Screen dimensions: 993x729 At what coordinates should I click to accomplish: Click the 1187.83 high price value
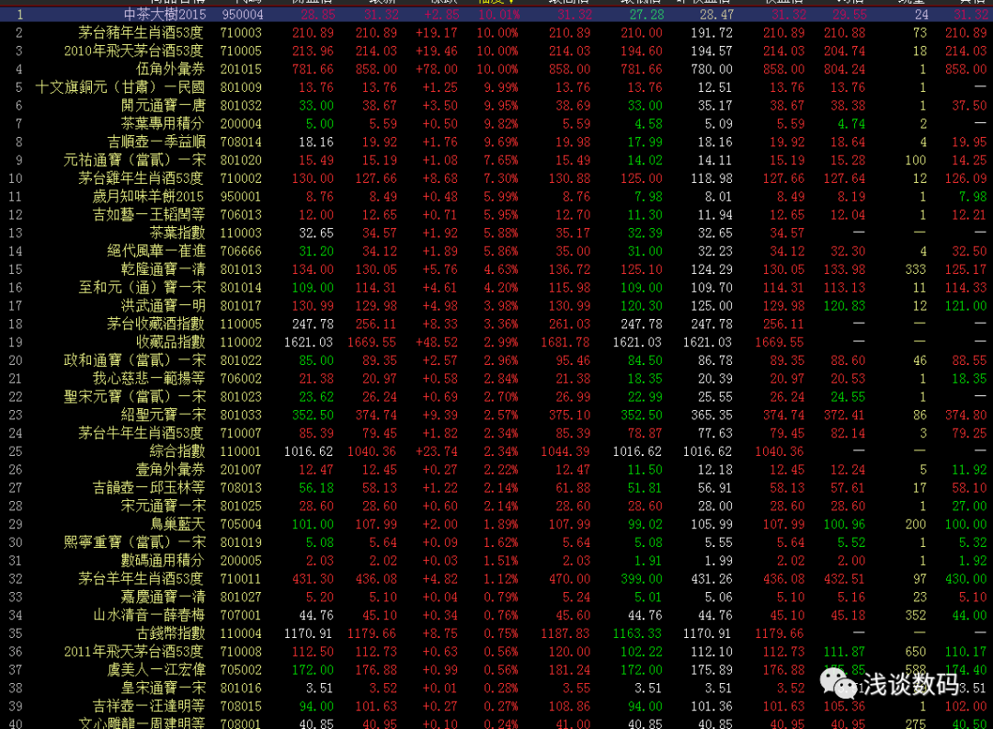(x=565, y=633)
